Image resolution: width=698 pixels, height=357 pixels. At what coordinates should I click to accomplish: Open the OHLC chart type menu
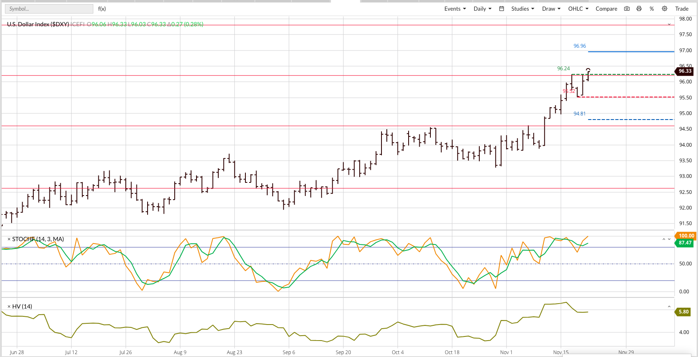(x=578, y=9)
